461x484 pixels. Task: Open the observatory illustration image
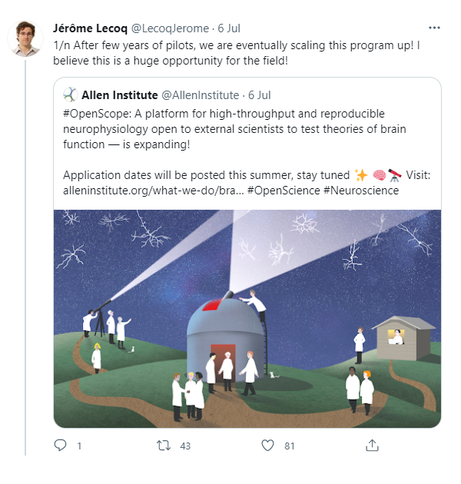coord(247,318)
